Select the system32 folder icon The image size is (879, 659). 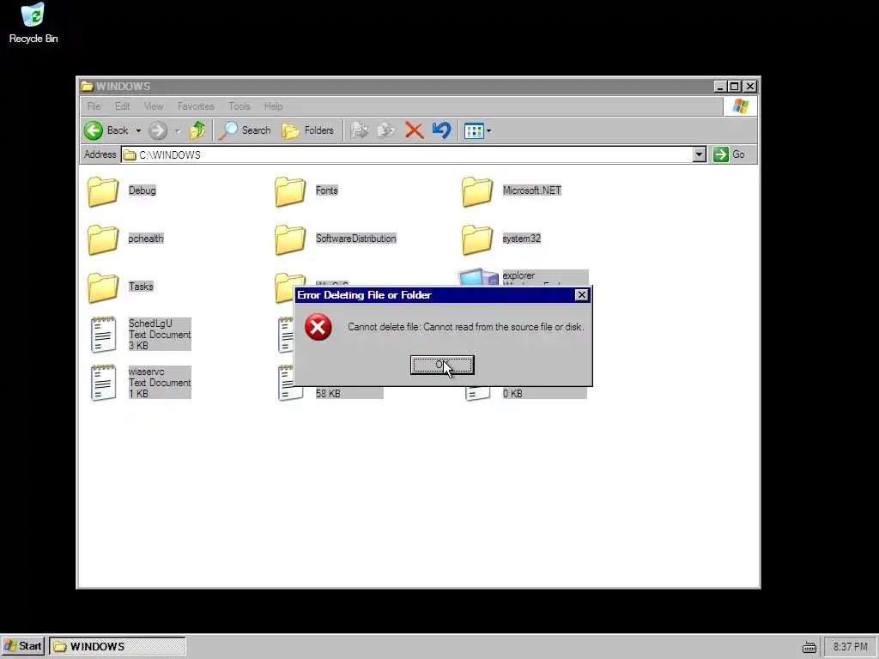(x=477, y=240)
